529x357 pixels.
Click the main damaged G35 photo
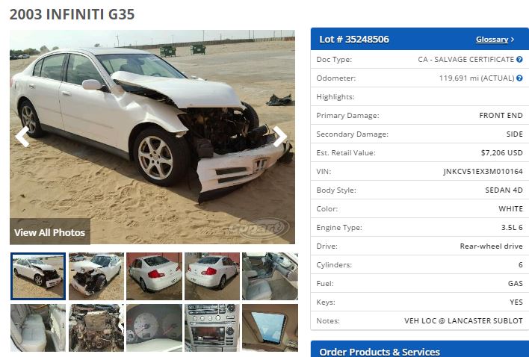(x=152, y=137)
